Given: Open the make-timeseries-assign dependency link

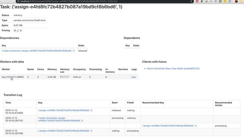Looking at the screenshot, I should [x=38, y=51].
